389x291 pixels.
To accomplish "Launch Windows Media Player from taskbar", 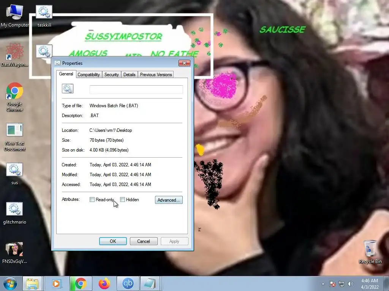I will (56, 283).
